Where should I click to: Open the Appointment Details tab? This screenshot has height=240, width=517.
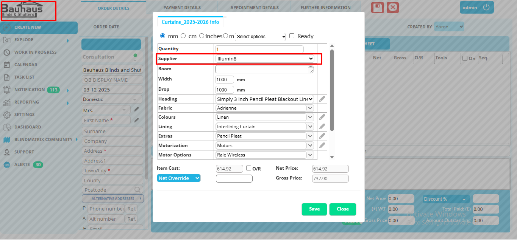(254, 8)
